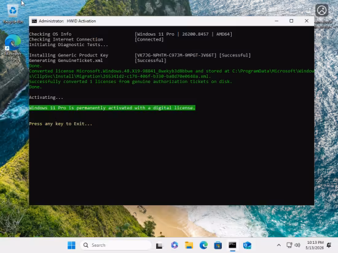Open the Microsoft Edge taskbar icon
338x253 pixels.
tap(203, 245)
